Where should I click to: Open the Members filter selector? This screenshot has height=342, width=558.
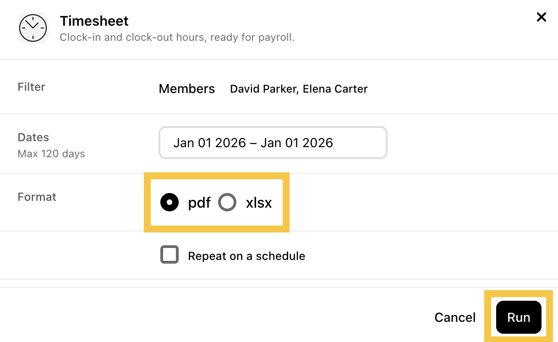[x=187, y=88]
